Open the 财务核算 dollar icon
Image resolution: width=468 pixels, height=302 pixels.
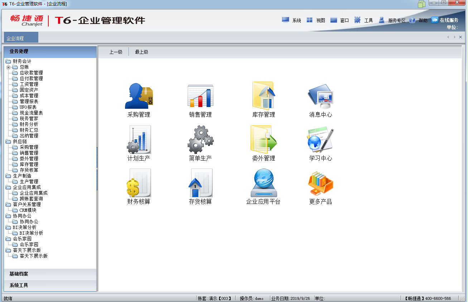click(139, 183)
